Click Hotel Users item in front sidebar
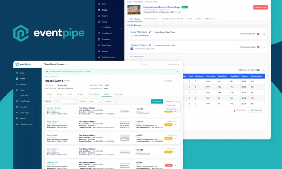This screenshot has height=169, width=282. pyautogui.click(x=24, y=95)
